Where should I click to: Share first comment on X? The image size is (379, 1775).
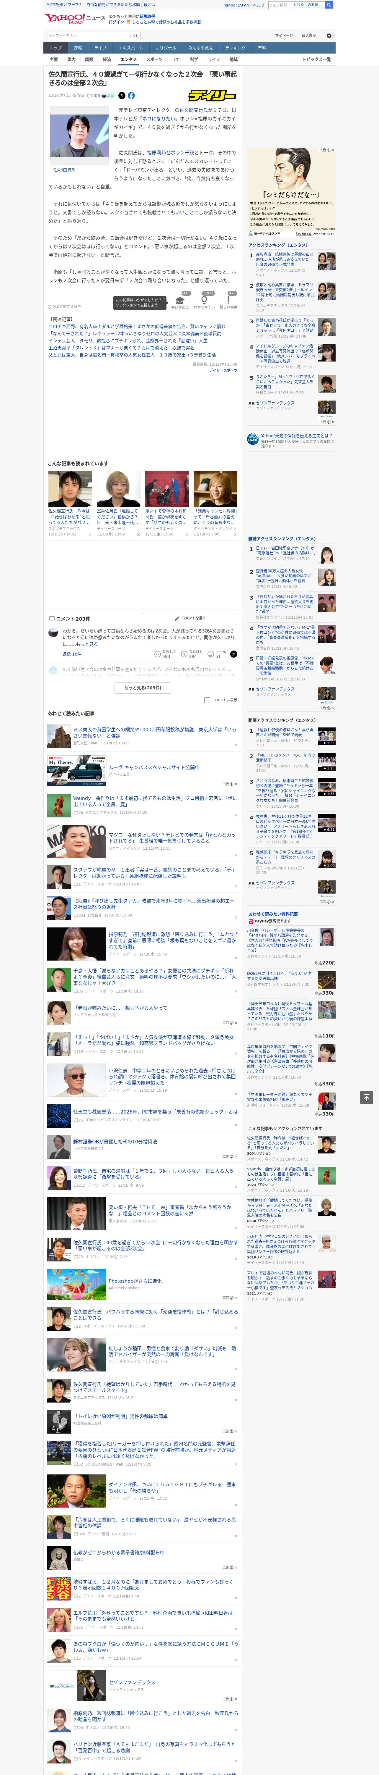point(234,654)
